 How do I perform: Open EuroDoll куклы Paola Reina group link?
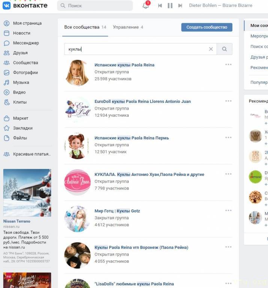[142, 101]
